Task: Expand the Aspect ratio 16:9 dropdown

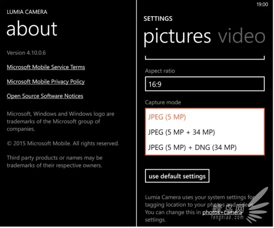Action: (205, 84)
